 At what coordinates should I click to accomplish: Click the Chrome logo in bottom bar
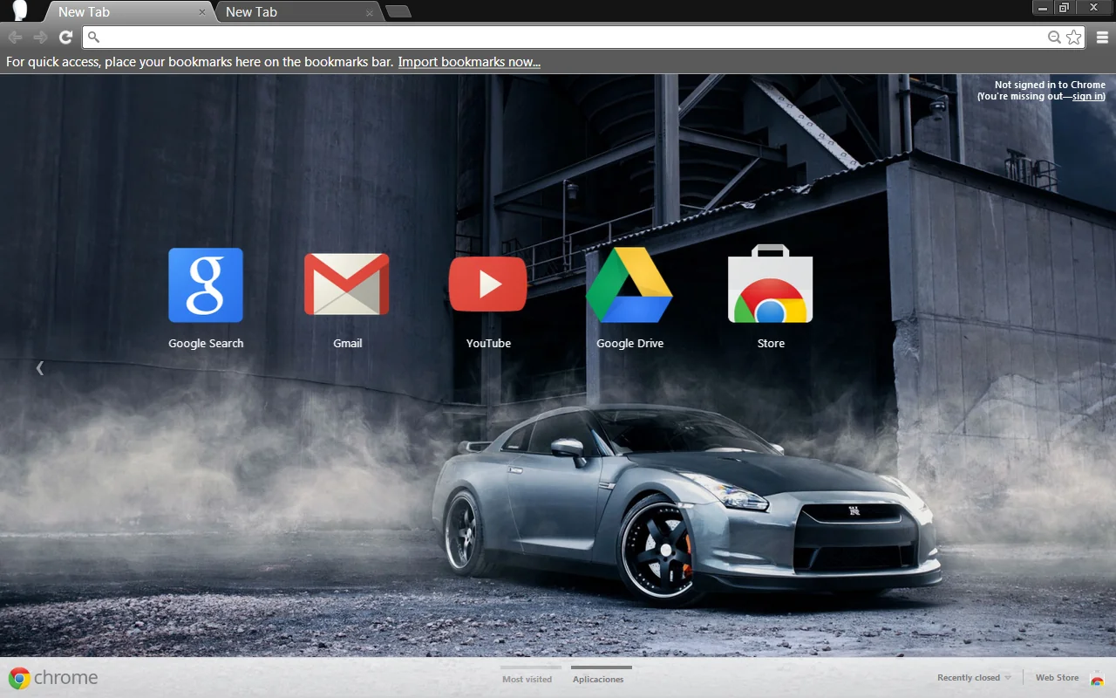53,678
